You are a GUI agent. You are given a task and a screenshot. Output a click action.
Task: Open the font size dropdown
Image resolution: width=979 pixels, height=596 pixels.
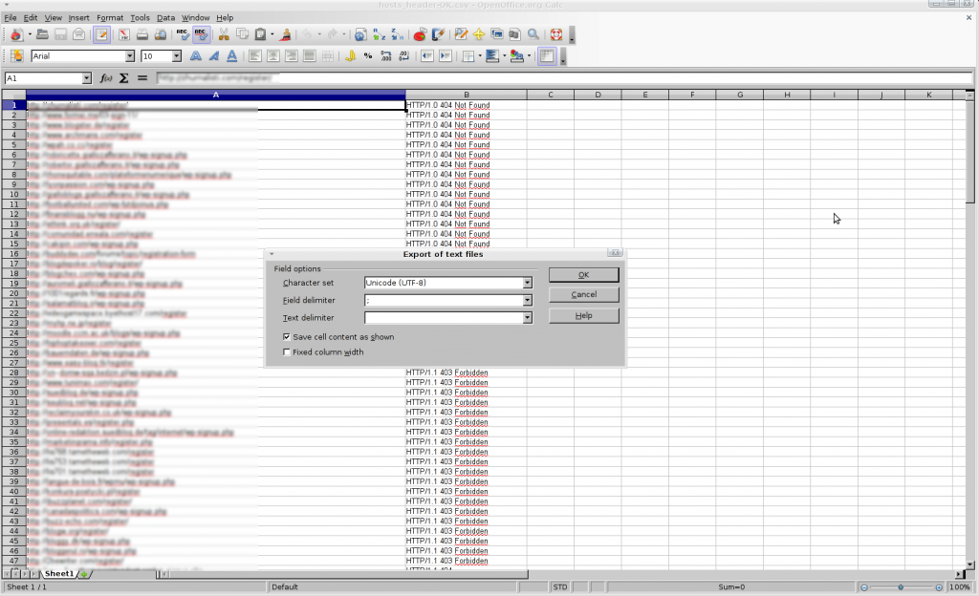tap(177, 56)
